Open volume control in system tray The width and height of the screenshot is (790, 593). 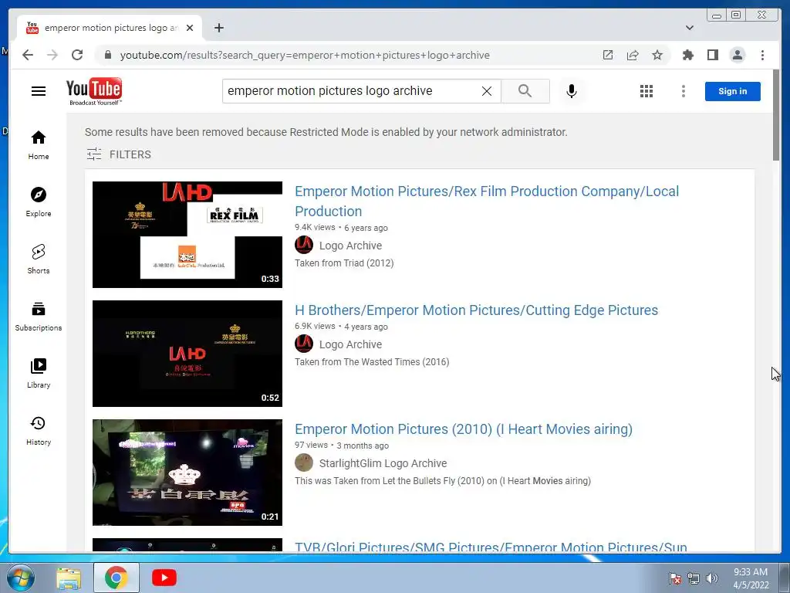pos(711,578)
